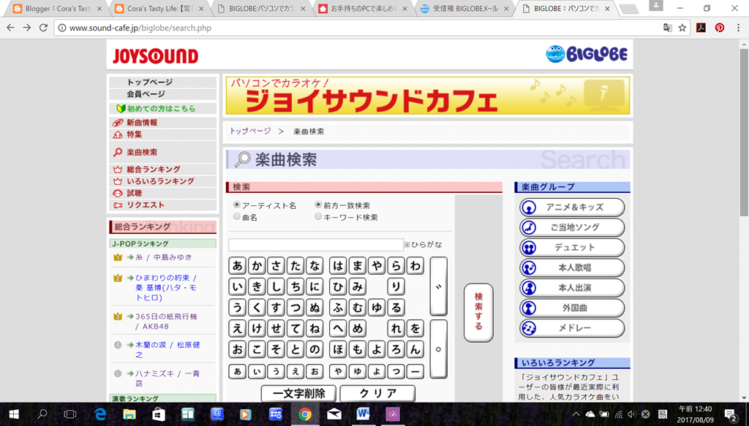The image size is (749, 426).
Task: Open the 本人出演 song group
Action: pos(572,288)
